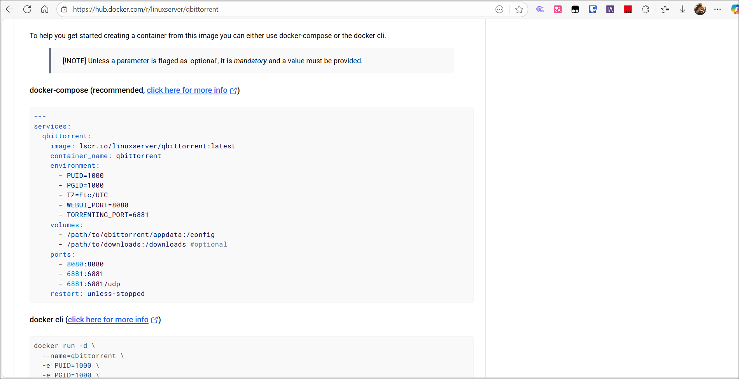
Task: Click the browser back arrow
Action: tap(10, 9)
